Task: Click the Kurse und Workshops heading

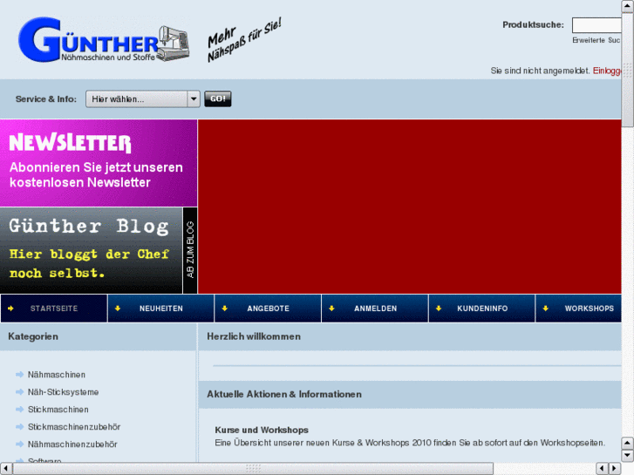Action: tap(262, 431)
